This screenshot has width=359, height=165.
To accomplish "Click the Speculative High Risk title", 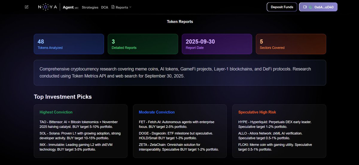I will tap(257, 112).
